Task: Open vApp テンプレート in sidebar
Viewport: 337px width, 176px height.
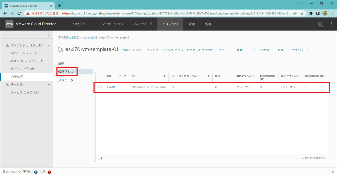Action: (x=24, y=53)
